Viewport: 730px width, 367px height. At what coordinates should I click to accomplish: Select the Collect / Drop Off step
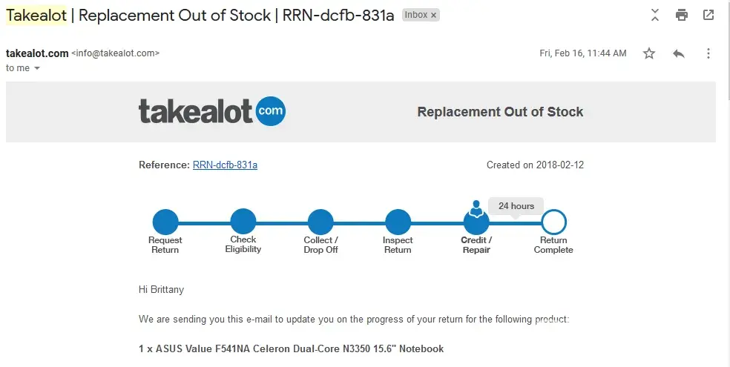pyautogui.click(x=320, y=222)
